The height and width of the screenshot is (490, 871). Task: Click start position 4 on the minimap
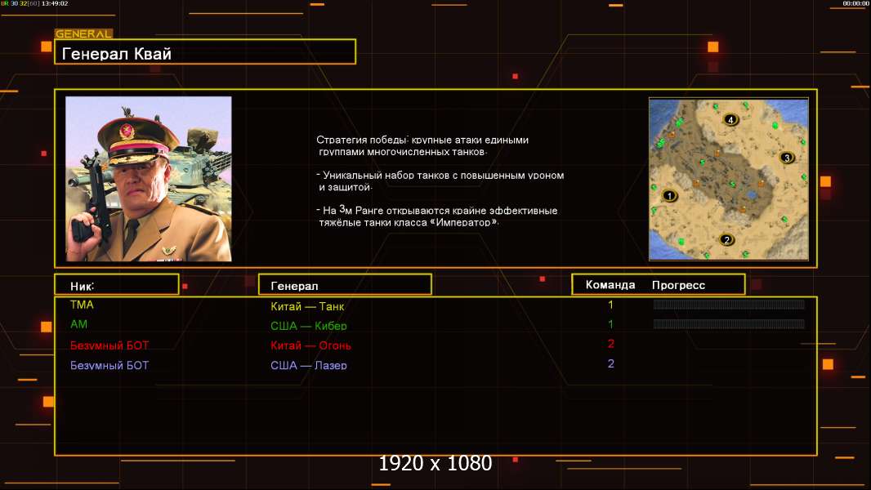point(730,120)
